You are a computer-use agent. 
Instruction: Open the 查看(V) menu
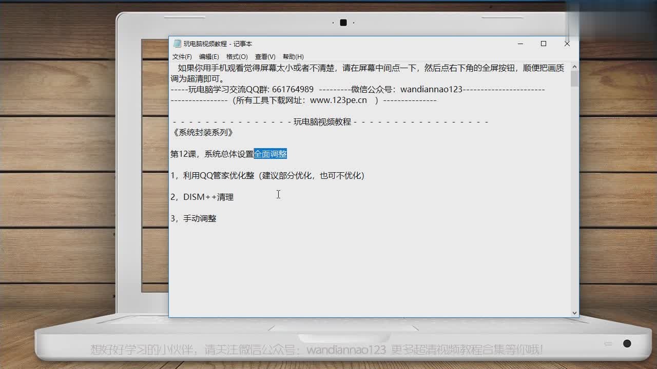point(265,57)
